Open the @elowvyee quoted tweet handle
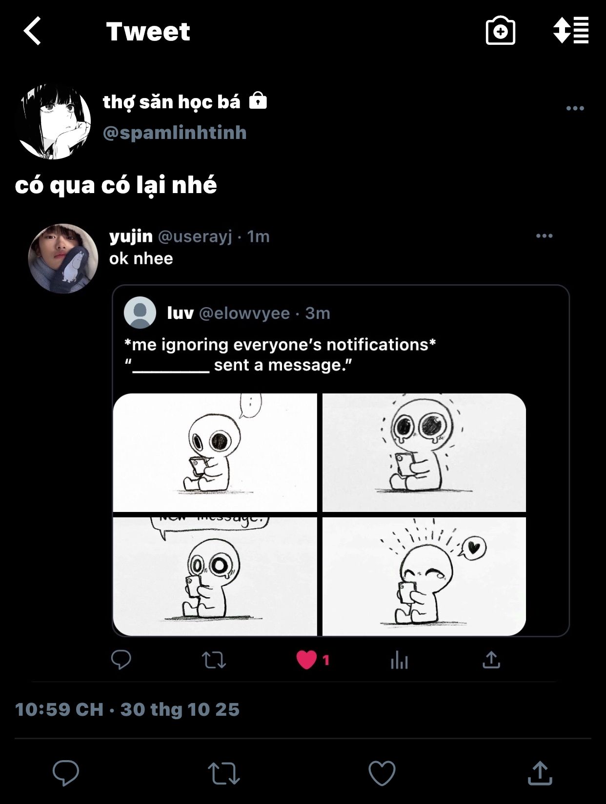 click(x=244, y=313)
